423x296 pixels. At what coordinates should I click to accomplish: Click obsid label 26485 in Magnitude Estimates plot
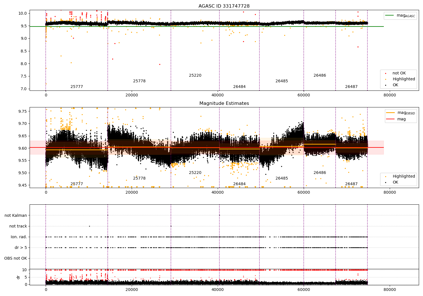[282, 178]
